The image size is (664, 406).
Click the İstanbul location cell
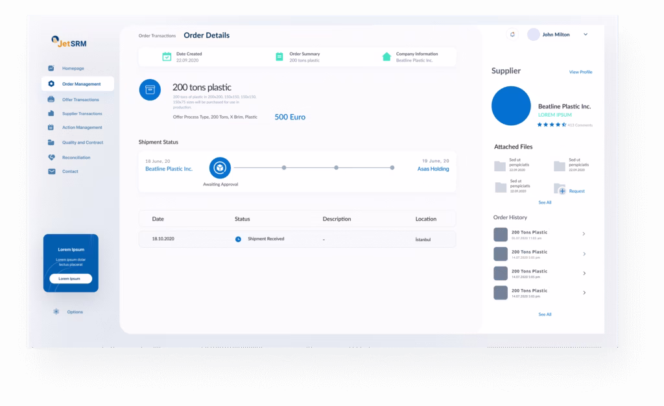click(423, 239)
